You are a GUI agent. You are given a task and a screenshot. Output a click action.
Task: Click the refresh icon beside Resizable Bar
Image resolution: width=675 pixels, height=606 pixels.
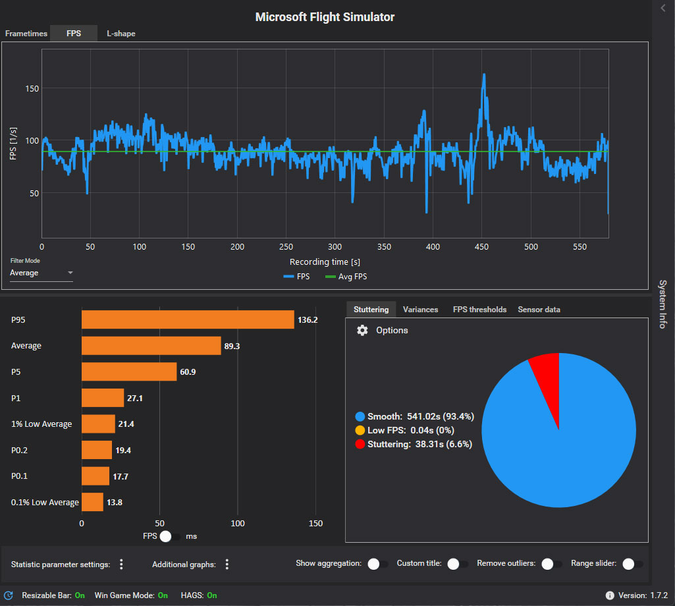pos(8,595)
